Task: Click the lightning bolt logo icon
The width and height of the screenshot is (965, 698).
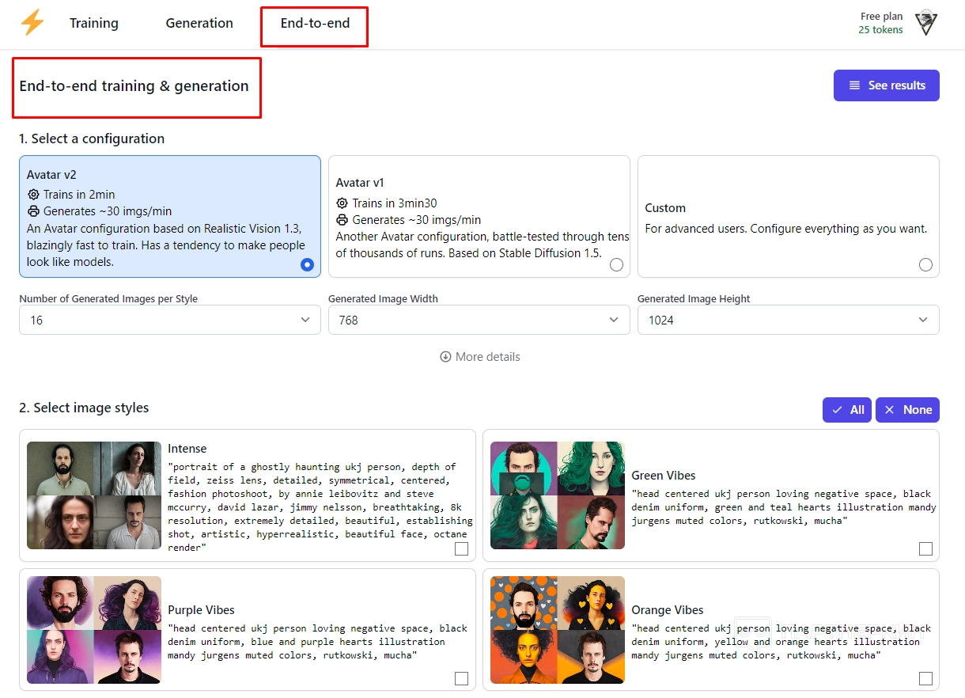Action: [32, 23]
